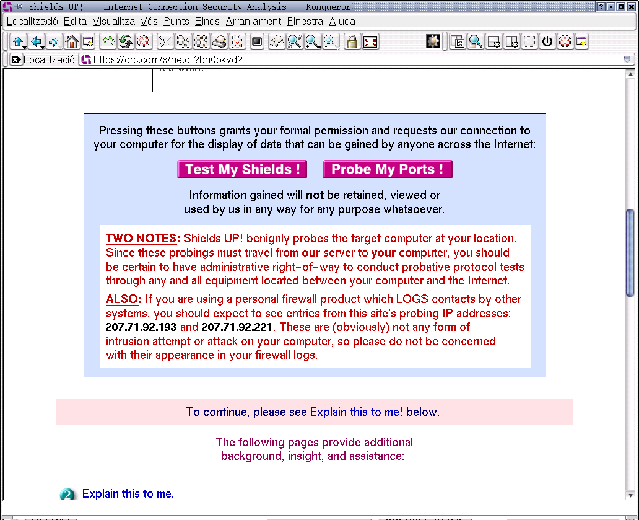Image resolution: width=639 pixels, height=520 pixels.
Task: Enter full screen with red arrows icon
Action: point(370,41)
